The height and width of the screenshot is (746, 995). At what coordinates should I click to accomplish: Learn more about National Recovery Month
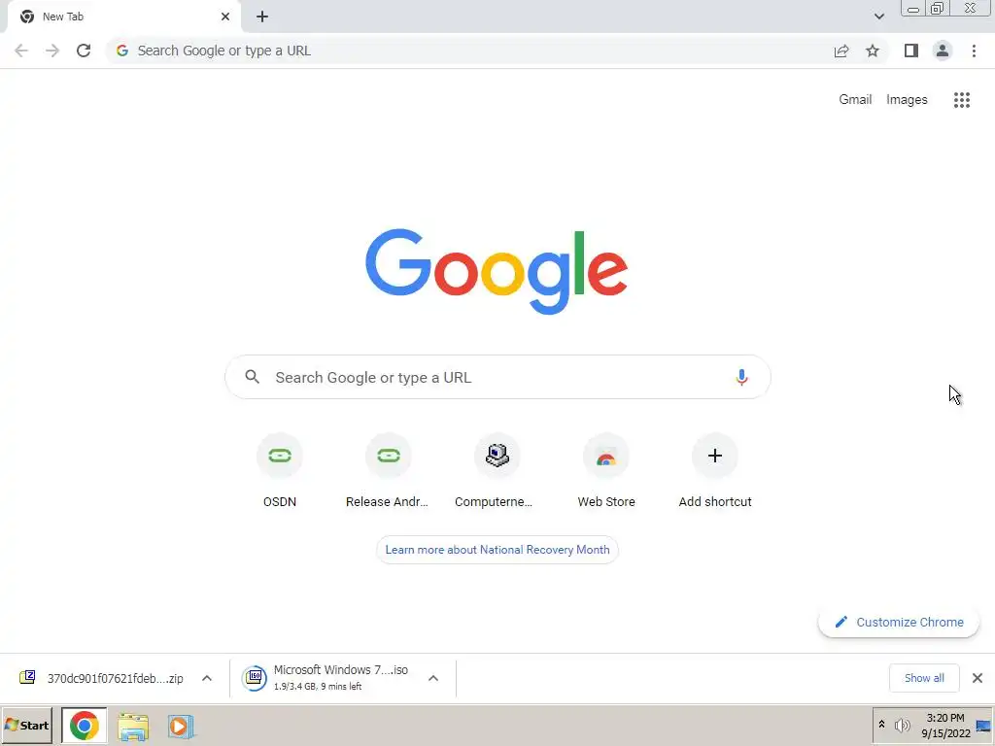[x=497, y=550]
